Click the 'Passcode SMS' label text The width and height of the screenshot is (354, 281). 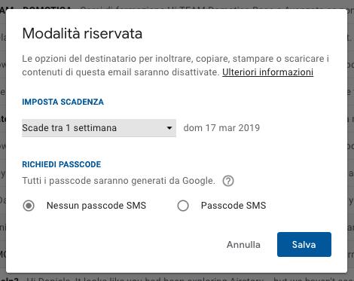(x=233, y=206)
